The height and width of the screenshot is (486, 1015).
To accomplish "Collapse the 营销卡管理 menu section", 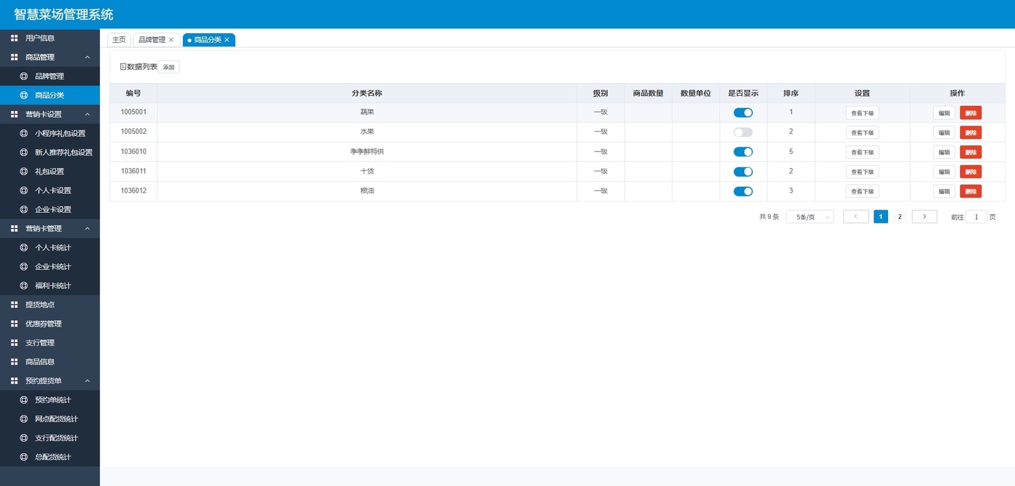I will (87, 229).
